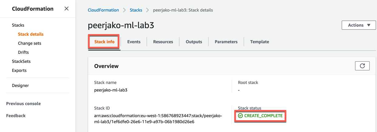Click the green CREATE_COMPLETE check icon

click(240, 116)
